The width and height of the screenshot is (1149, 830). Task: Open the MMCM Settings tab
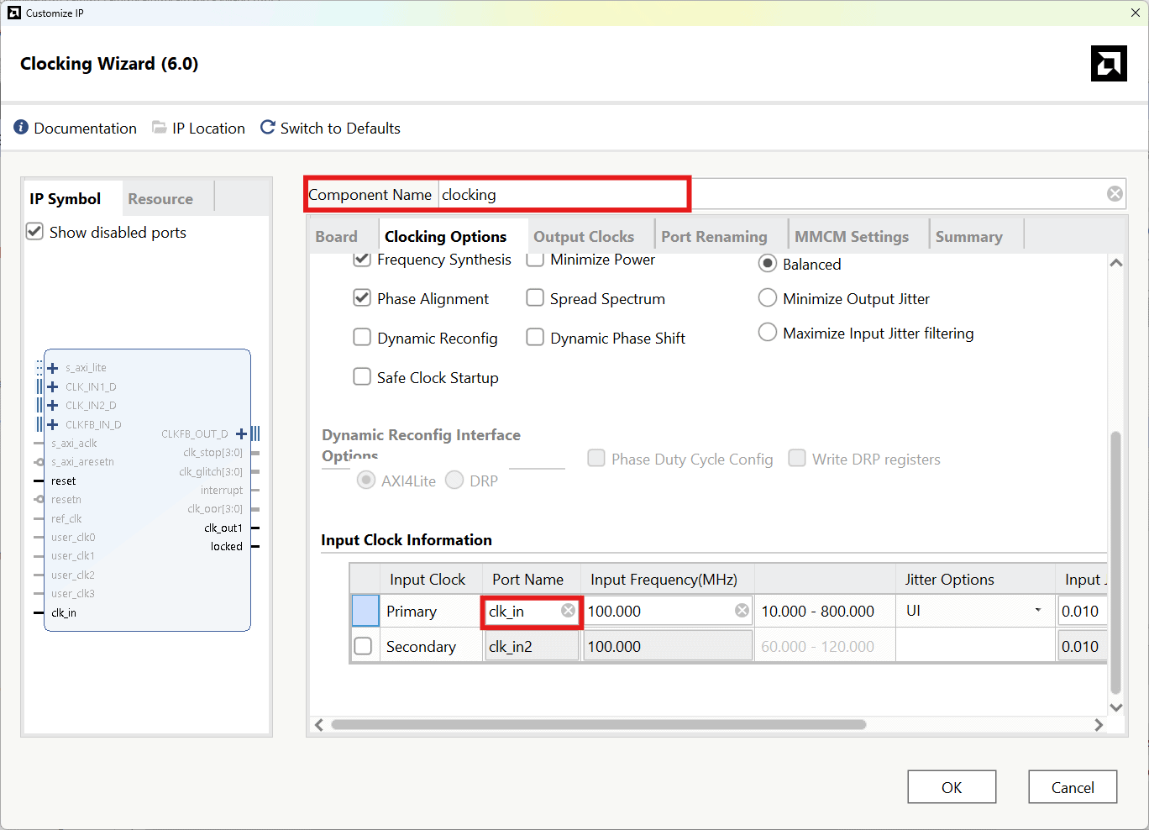(x=851, y=237)
